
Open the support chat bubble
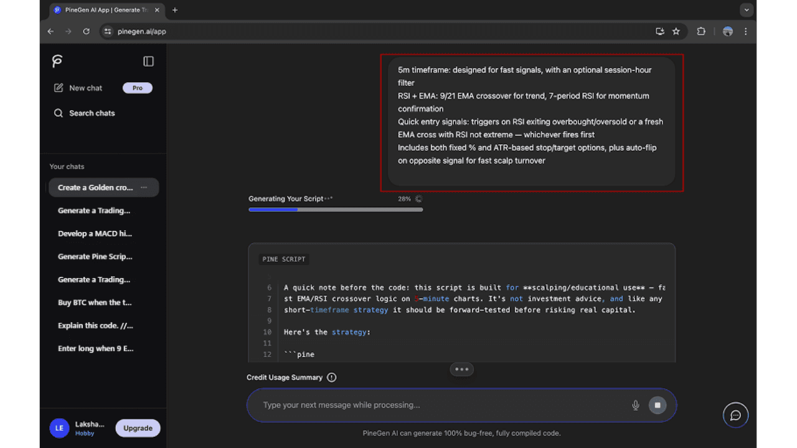[x=735, y=415]
